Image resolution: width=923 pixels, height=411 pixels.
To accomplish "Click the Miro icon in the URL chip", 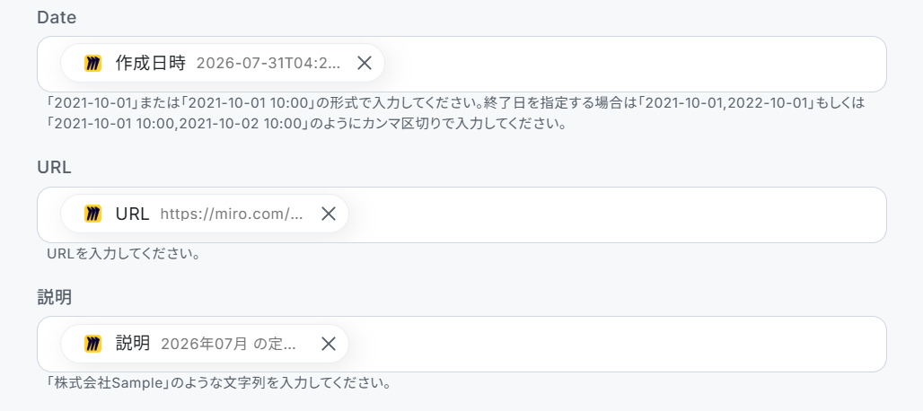I will pyautogui.click(x=92, y=214).
